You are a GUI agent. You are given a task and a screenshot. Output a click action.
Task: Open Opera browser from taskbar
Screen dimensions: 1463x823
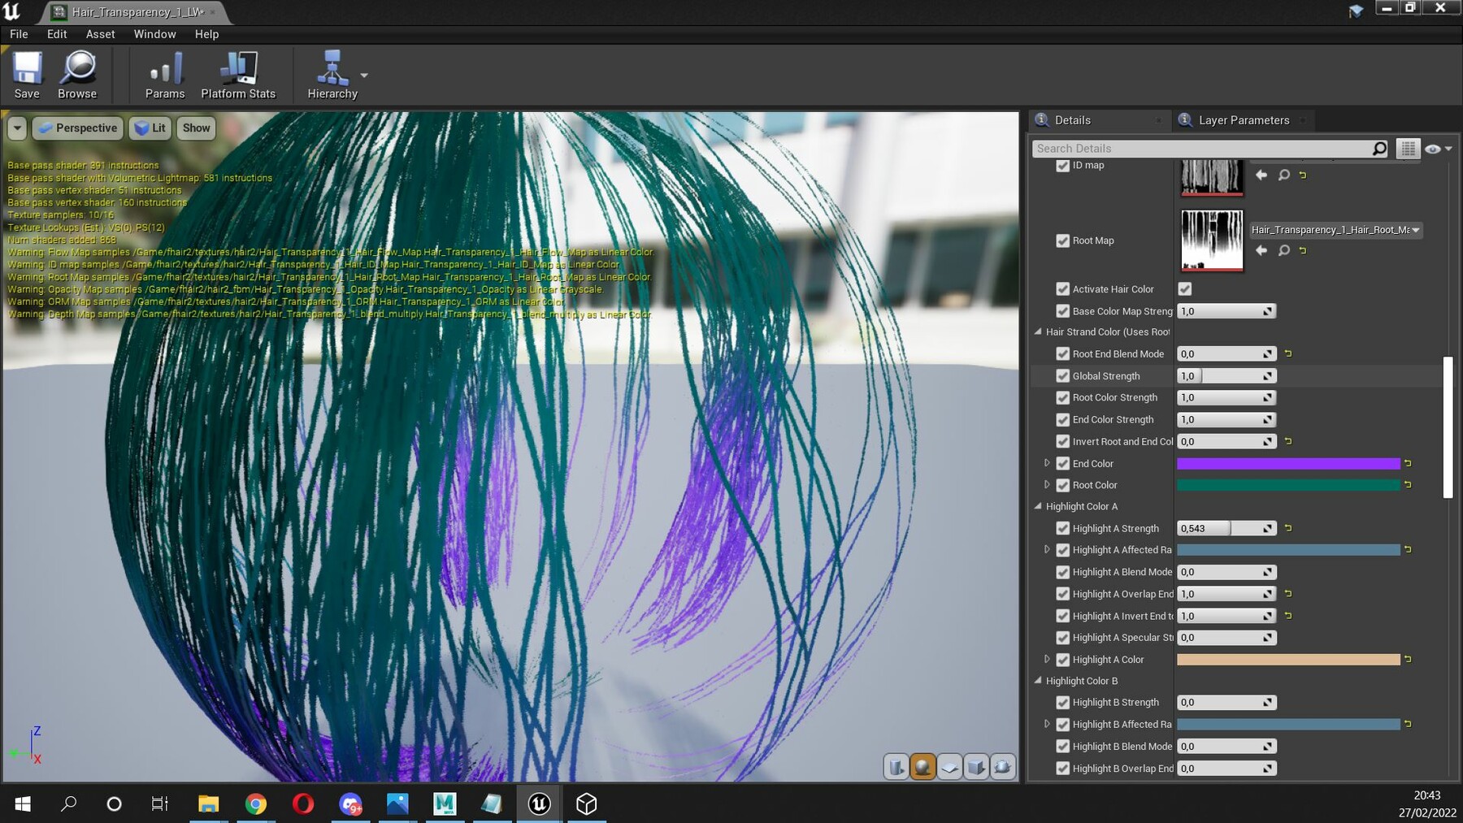coord(303,804)
